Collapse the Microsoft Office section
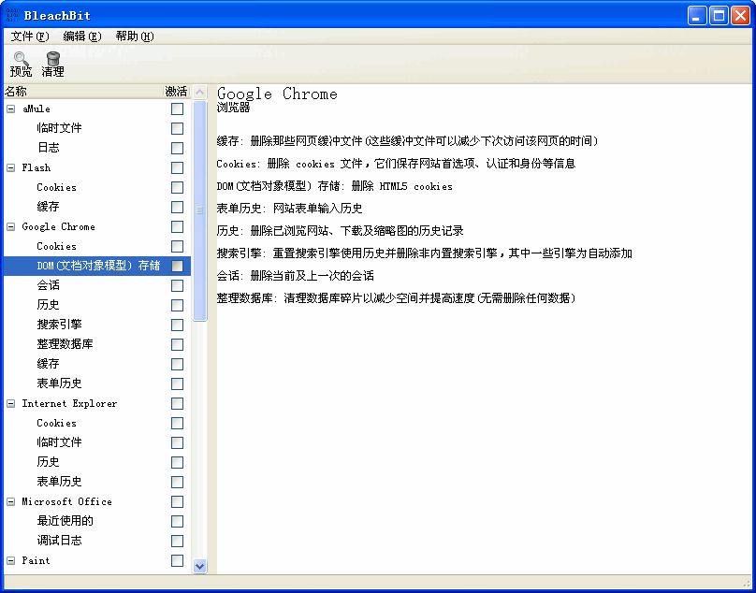The height and width of the screenshot is (593, 756). click(x=11, y=501)
